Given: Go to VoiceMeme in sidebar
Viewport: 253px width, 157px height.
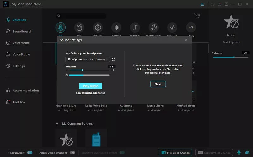Looking at the screenshot, I should click(x=18, y=43).
